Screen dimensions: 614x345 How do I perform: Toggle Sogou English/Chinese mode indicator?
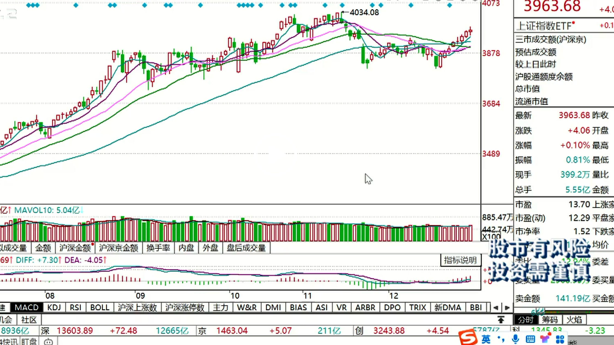(486, 339)
